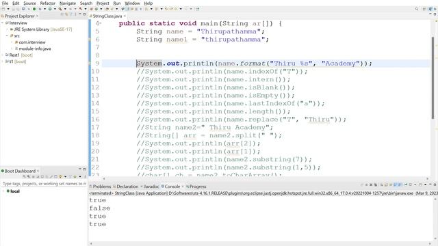Click the Debug bug toolbar icon
Image resolution: width=438 pixels, height=246 pixels.
point(40,9)
